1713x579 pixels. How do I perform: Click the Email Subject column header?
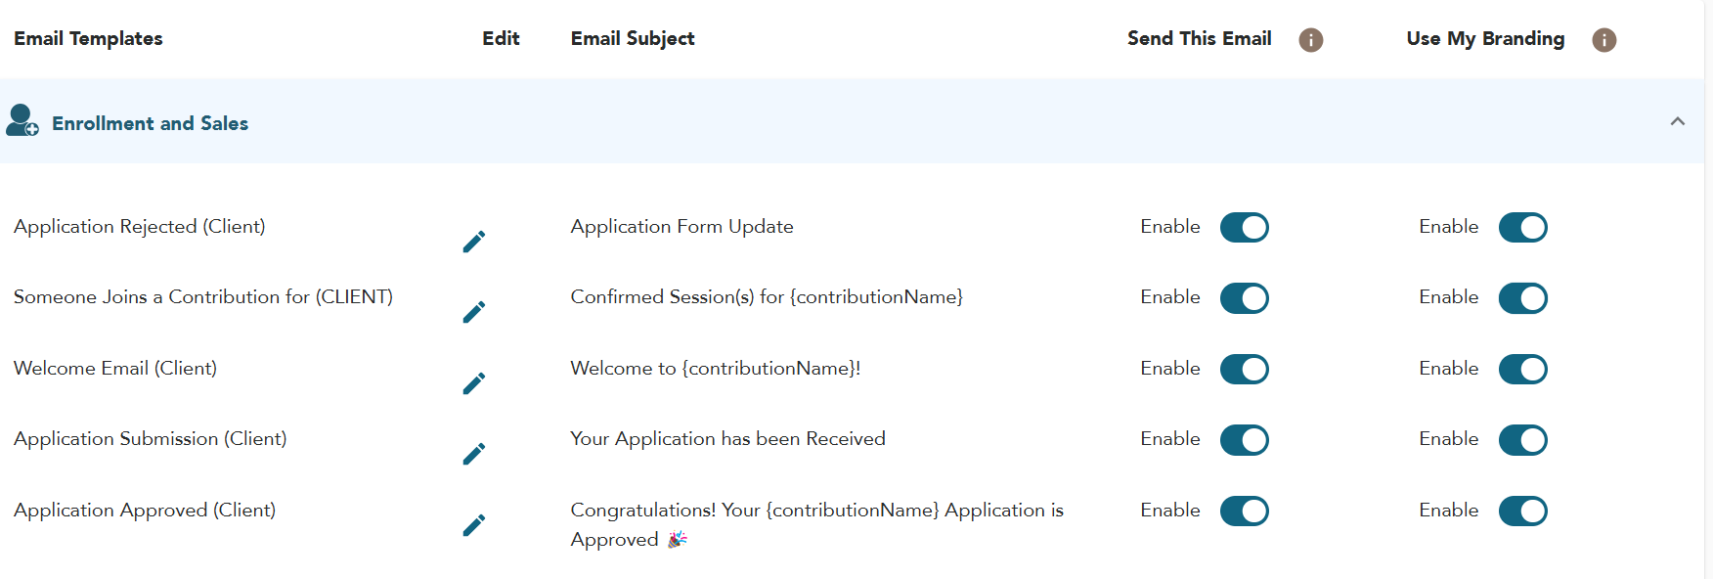tap(633, 39)
